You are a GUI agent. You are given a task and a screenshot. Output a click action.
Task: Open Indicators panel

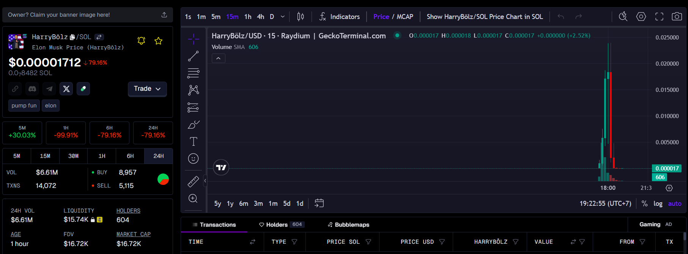point(339,17)
